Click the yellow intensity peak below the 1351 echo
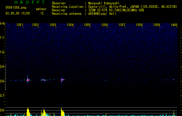This screenshot has height=116, width=182. click(x=28, y=112)
